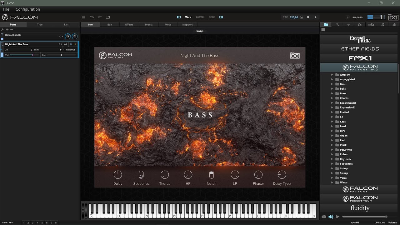Adjust the Vol slider for Night And The Bass

24,55
